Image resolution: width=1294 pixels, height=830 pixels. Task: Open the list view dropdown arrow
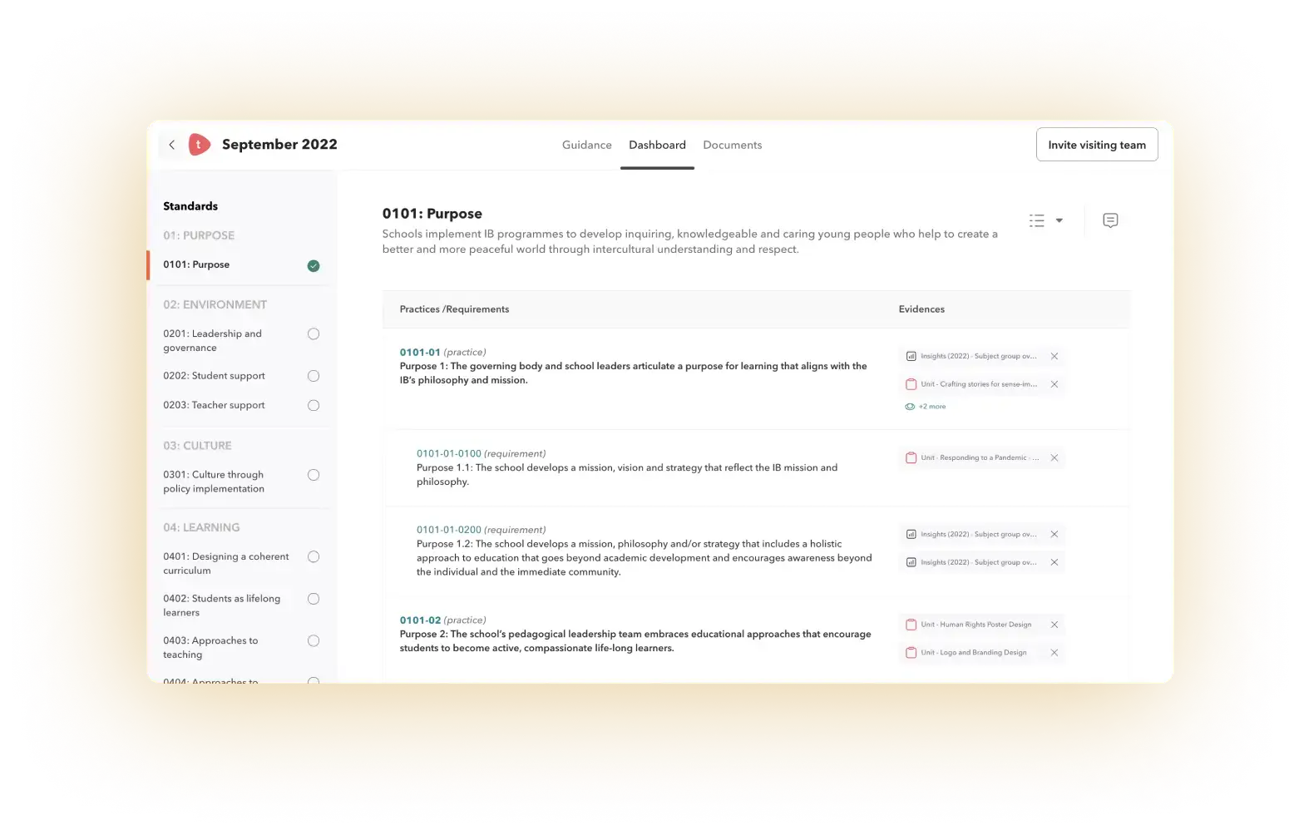[x=1059, y=220]
